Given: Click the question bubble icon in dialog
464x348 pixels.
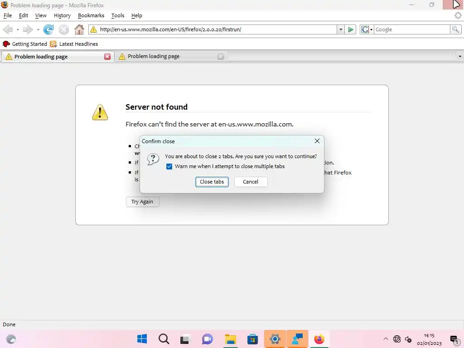Looking at the screenshot, I should tap(153, 159).
